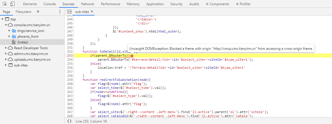Click the red error icon on line 253
The image size is (332, 124).
tap(132, 56)
